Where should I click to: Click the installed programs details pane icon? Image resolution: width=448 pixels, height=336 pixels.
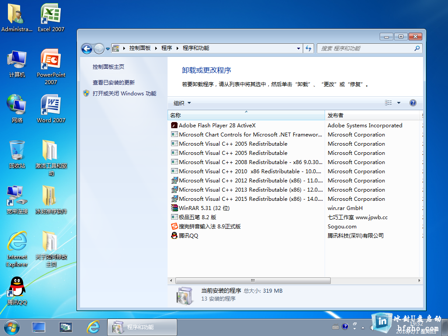click(185, 296)
